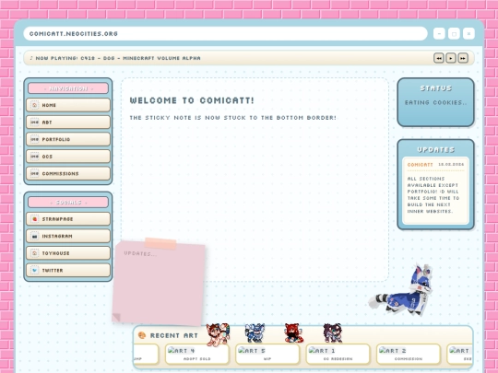Open the Art 2 commission thumbnail
Screen dimensions: 498x373
coord(409,354)
